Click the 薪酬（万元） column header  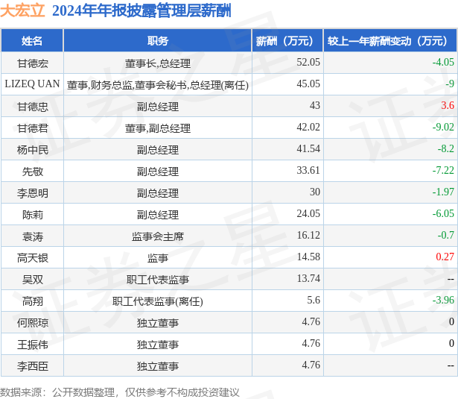point(287,41)
